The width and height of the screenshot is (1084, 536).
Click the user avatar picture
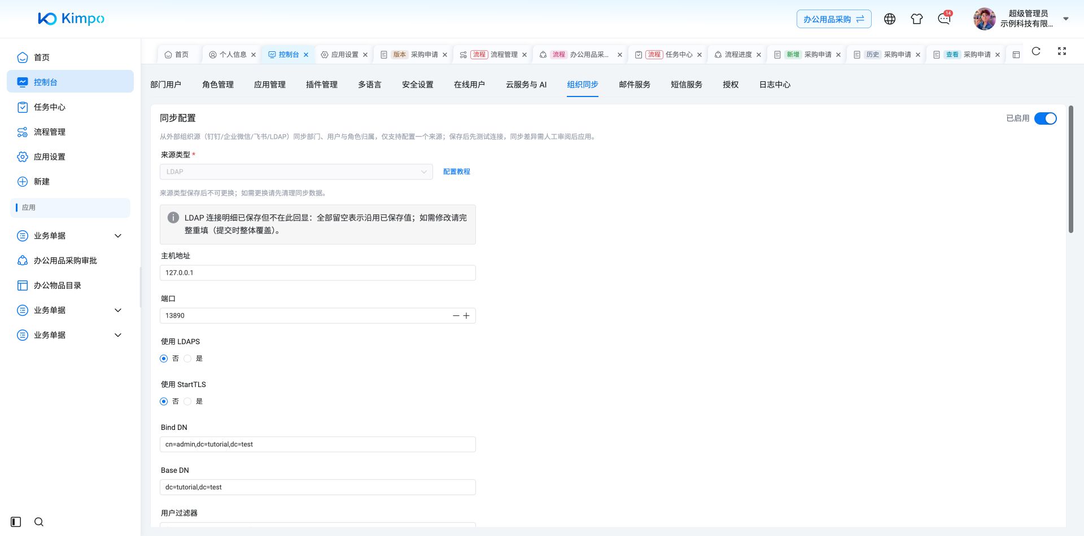tap(984, 19)
